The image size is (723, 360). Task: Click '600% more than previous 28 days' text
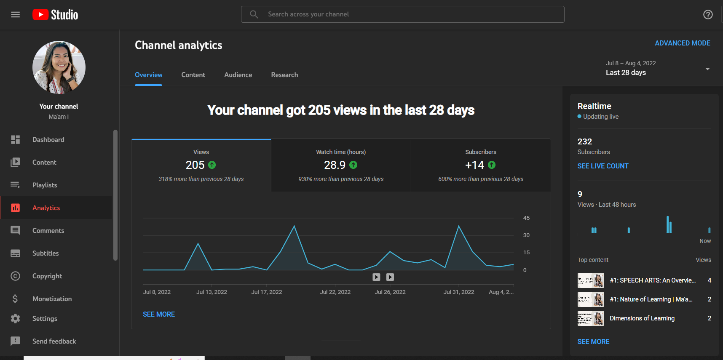pyautogui.click(x=481, y=179)
